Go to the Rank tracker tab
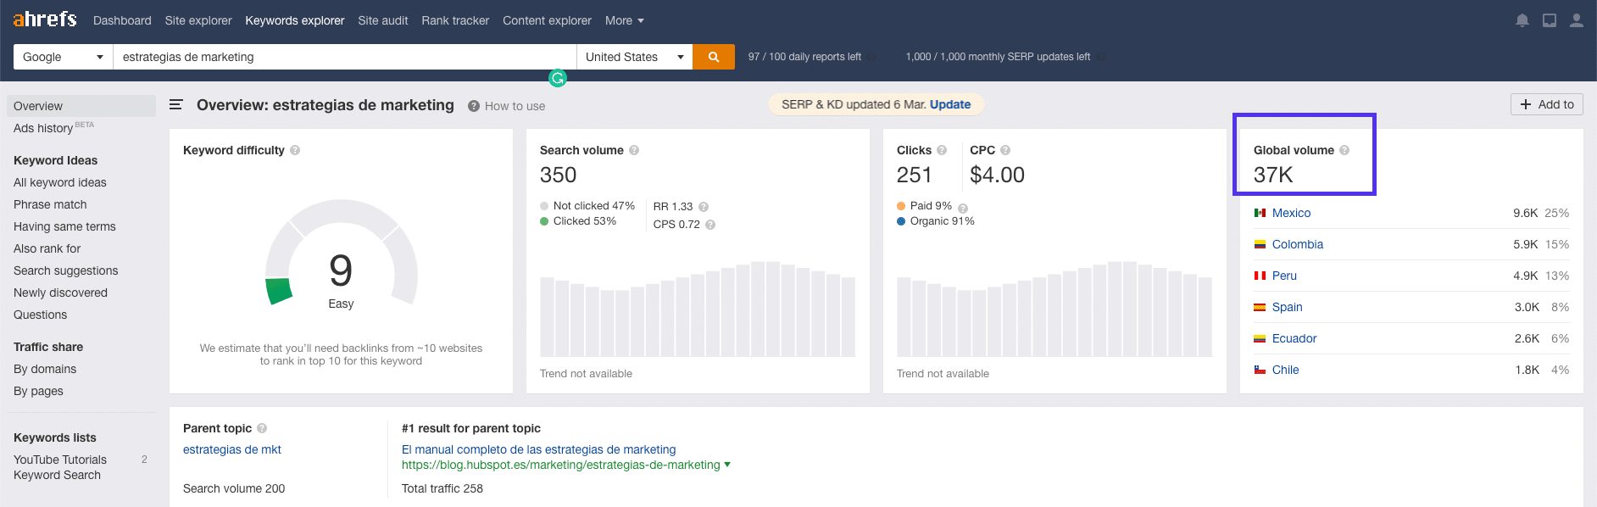Image resolution: width=1597 pixels, height=507 pixels. 455,20
